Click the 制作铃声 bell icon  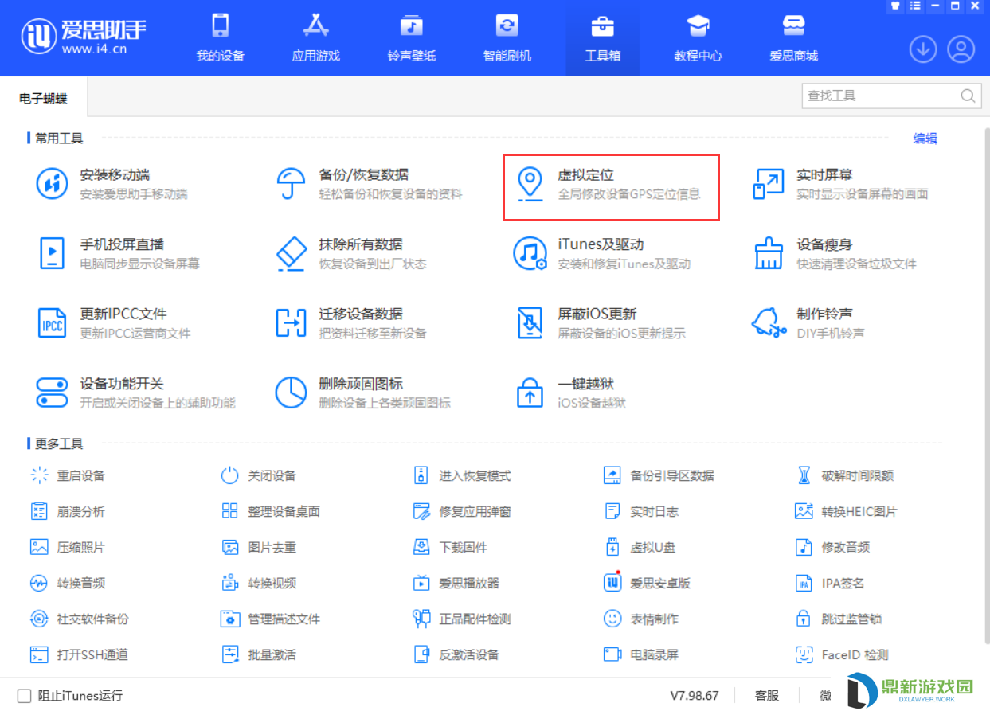click(769, 322)
